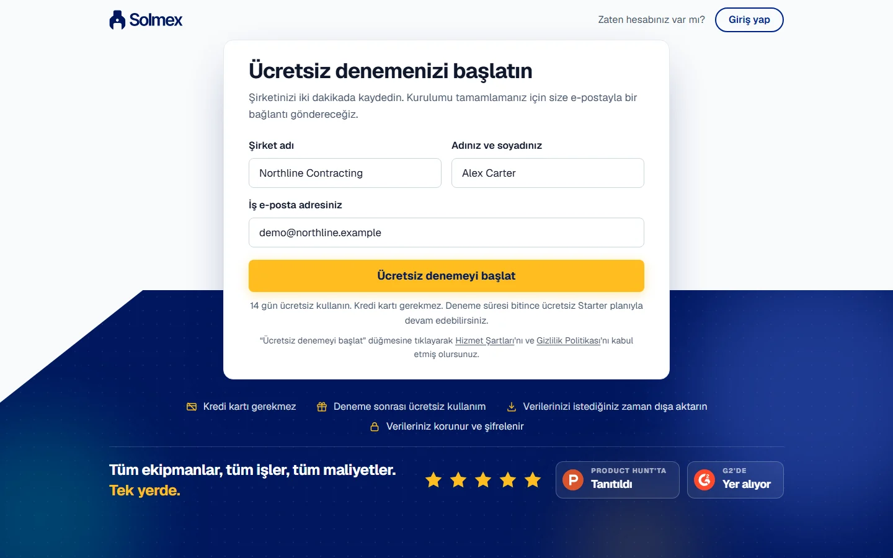Focus the 'Şirket adı' input field
Screen dimensions: 893x558
click(x=345, y=173)
